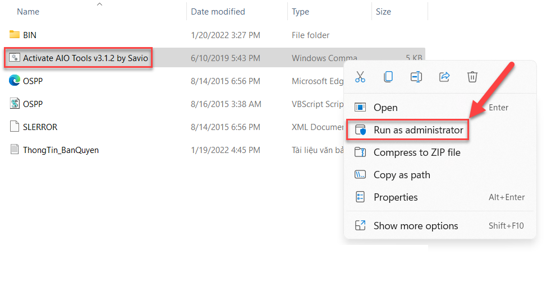Click the Cut scissors icon in context menu
Image resolution: width=551 pixels, height=292 pixels.
(360, 77)
